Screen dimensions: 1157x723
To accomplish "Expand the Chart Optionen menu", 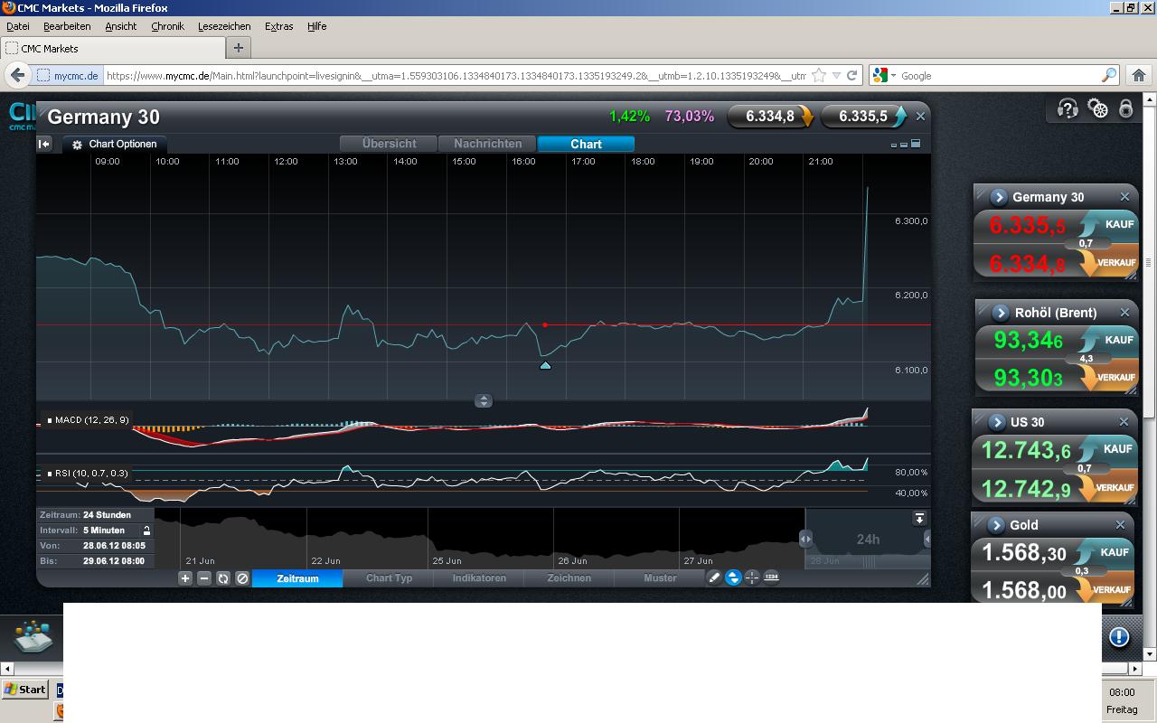I will tap(114, 144).
